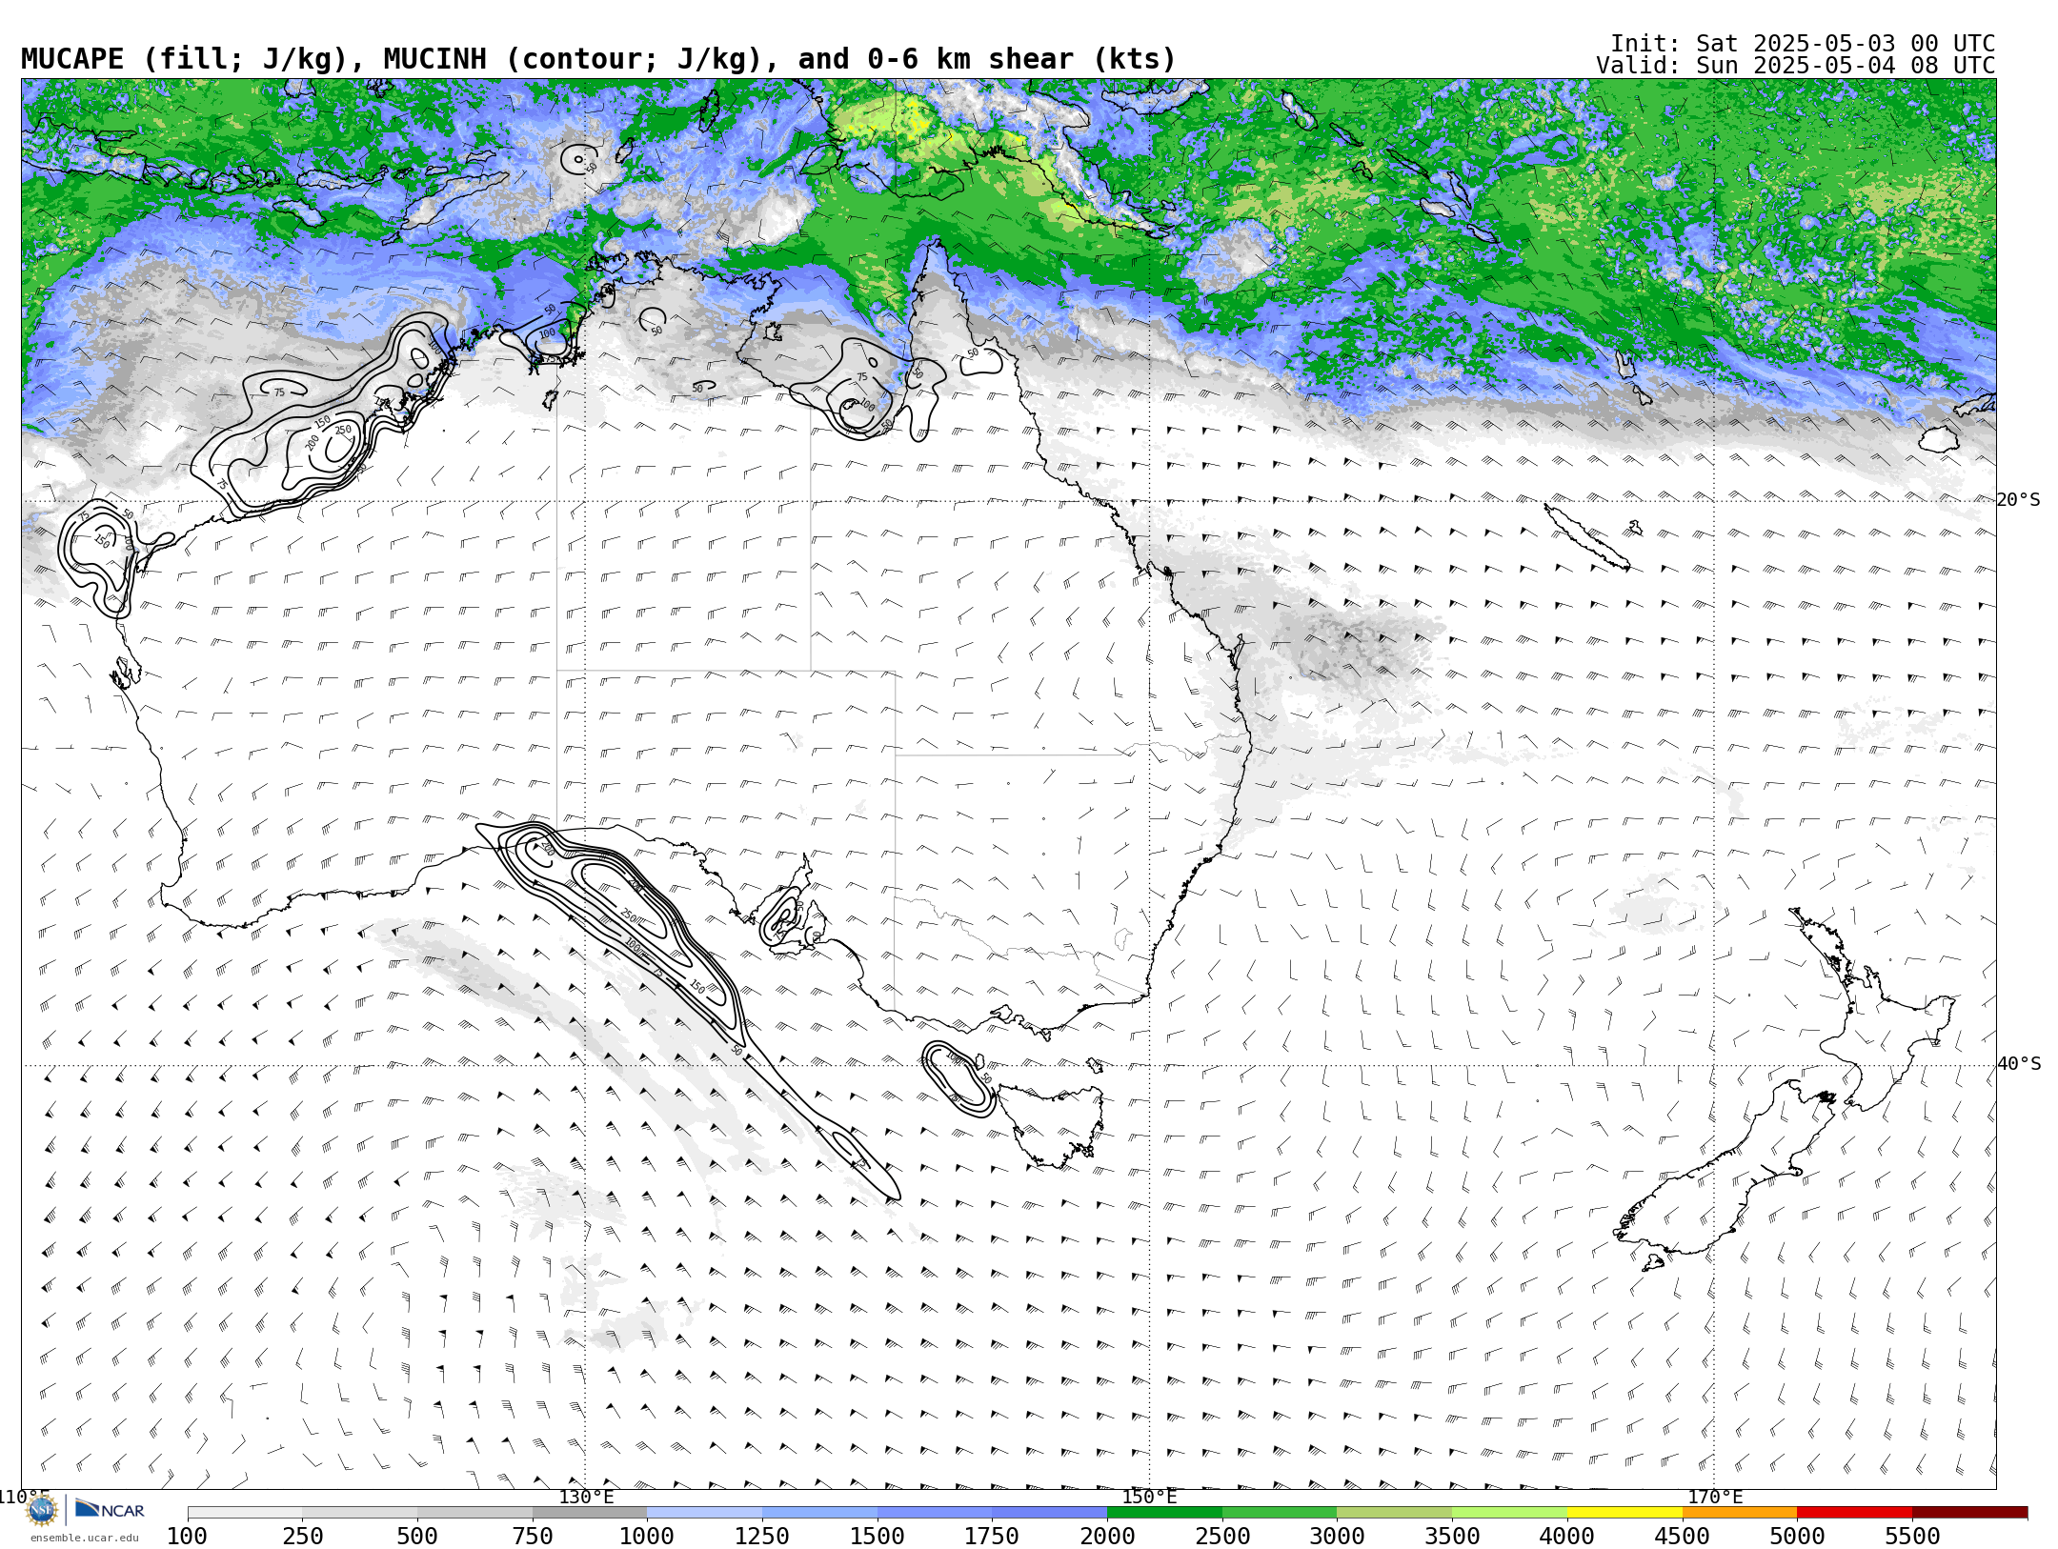The height and width of the screenshot is (1549, 2058).
Task: Click the colorbar tick label 3000
Action: 1337,1537
